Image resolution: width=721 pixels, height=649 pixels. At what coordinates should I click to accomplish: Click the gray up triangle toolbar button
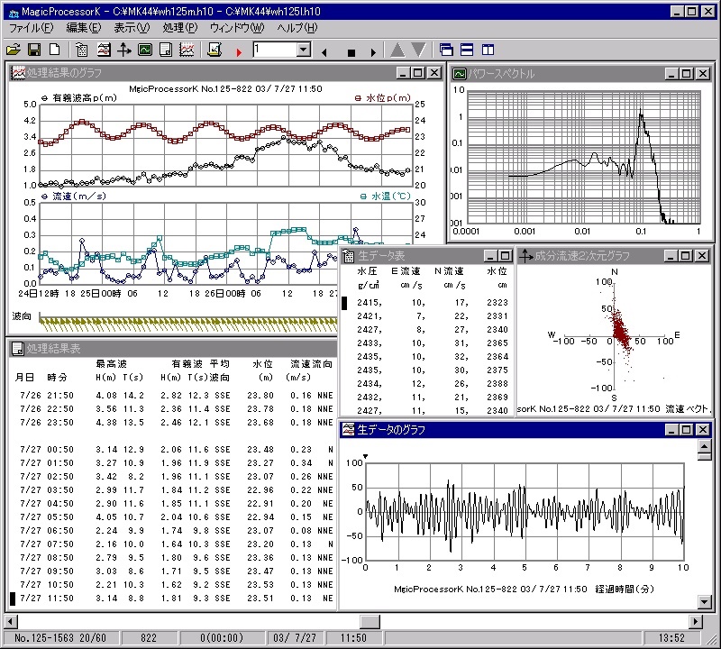coord(397,50)
